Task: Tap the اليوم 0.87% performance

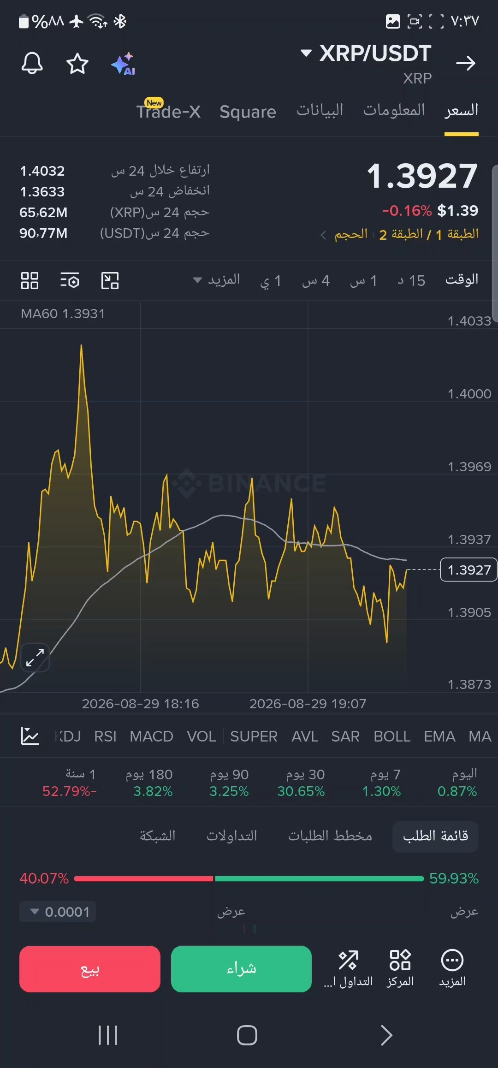Action: [457, 783]
